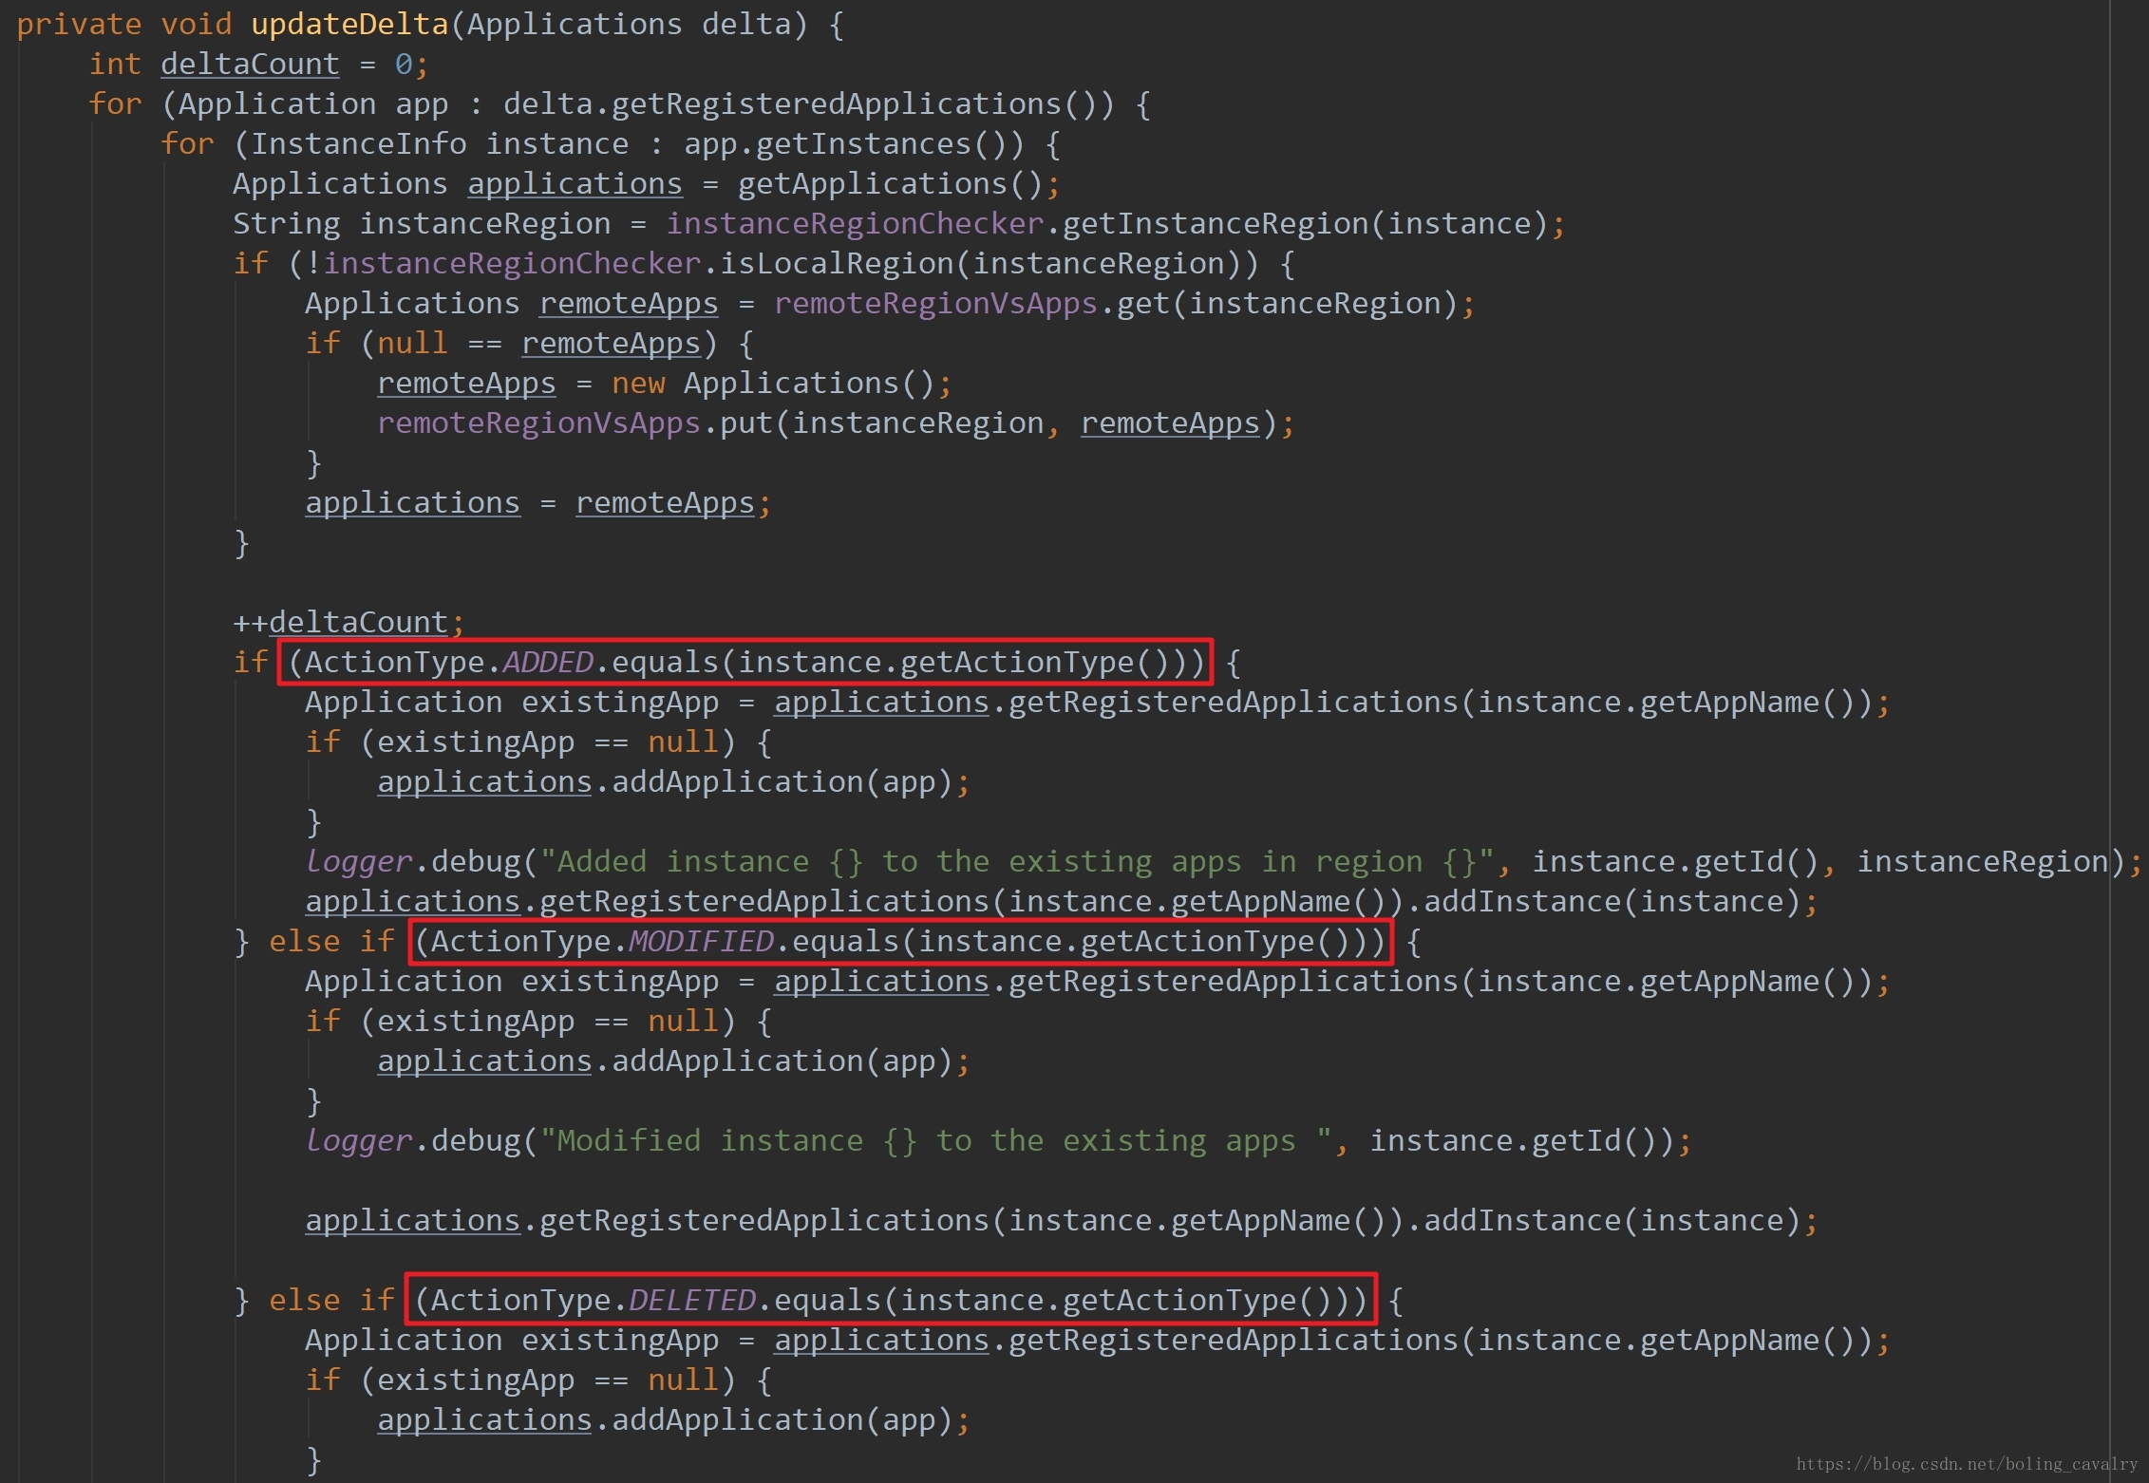This screenshot has width=2149, height=1483.
Task: Click the 'applications = remoteApps;' assignment line
Action: coord(538,503)
